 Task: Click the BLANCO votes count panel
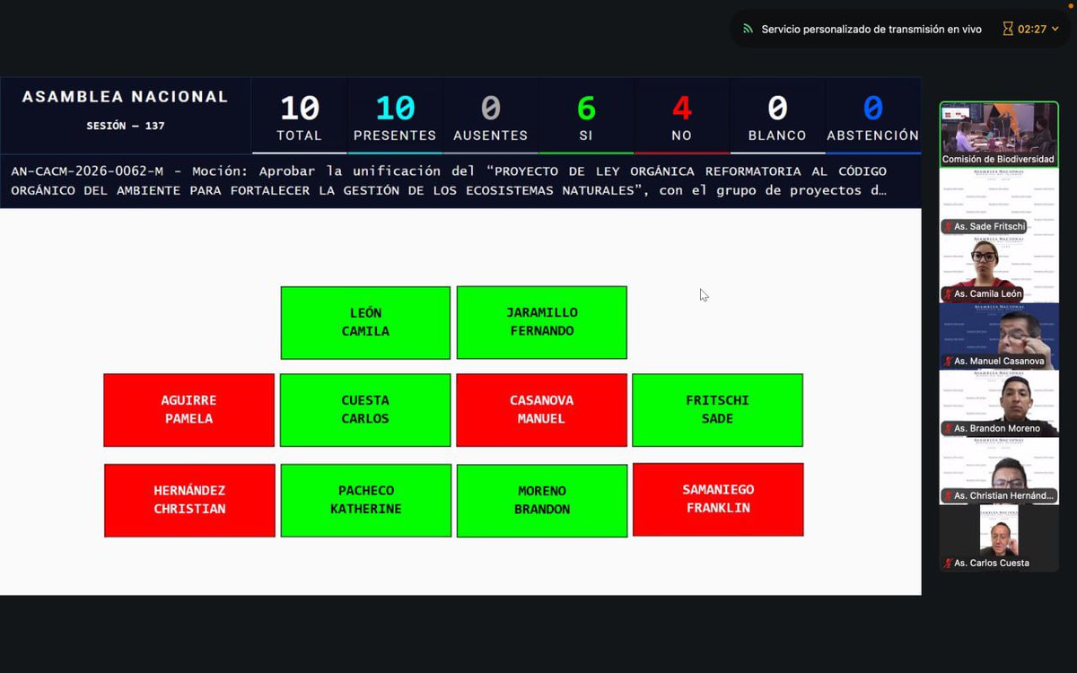coord(777,116)
